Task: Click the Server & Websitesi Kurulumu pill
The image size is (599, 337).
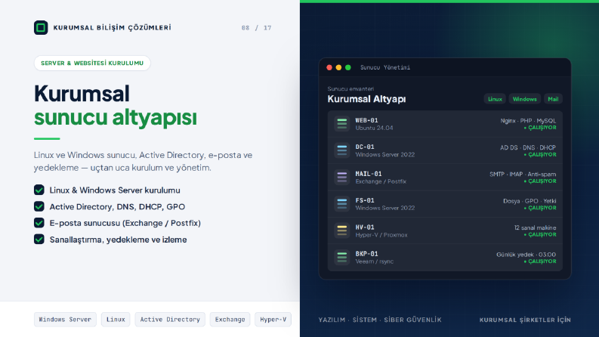Action: tap(92, 63)
